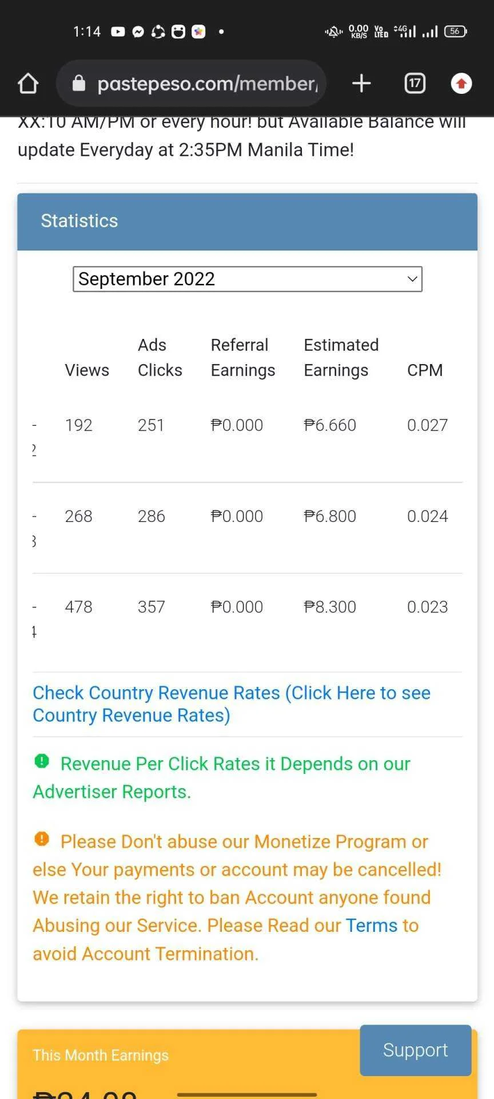494x1099 pixels.
Task: Tap the YouTube notification icon in the status bar
Action: tap(118, 31)
